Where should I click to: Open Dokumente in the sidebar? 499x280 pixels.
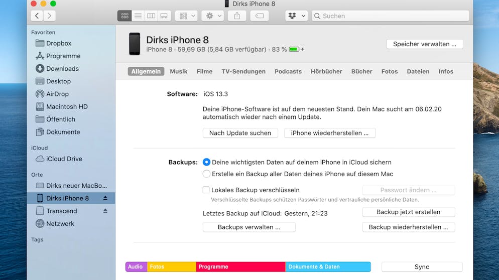coord(71,132)
